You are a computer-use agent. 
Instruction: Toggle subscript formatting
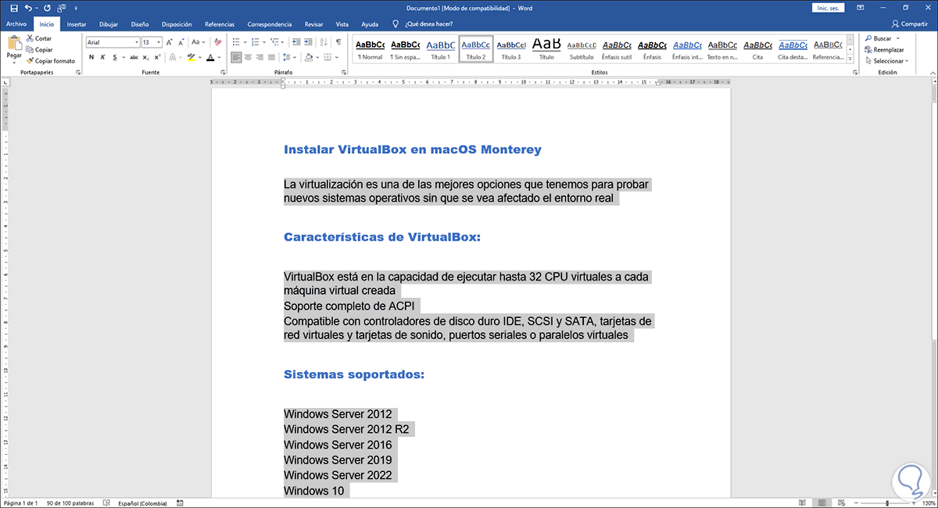(x=146, y=57)
